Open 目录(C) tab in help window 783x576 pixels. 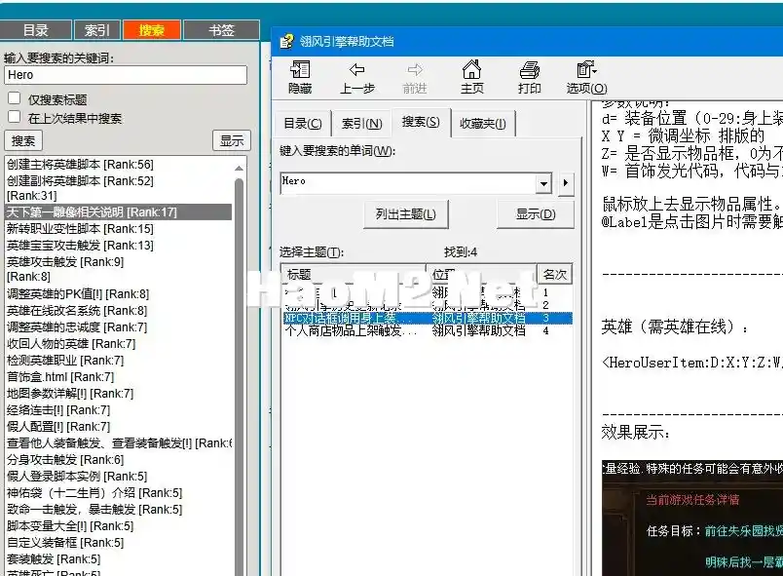pos(303,124)
